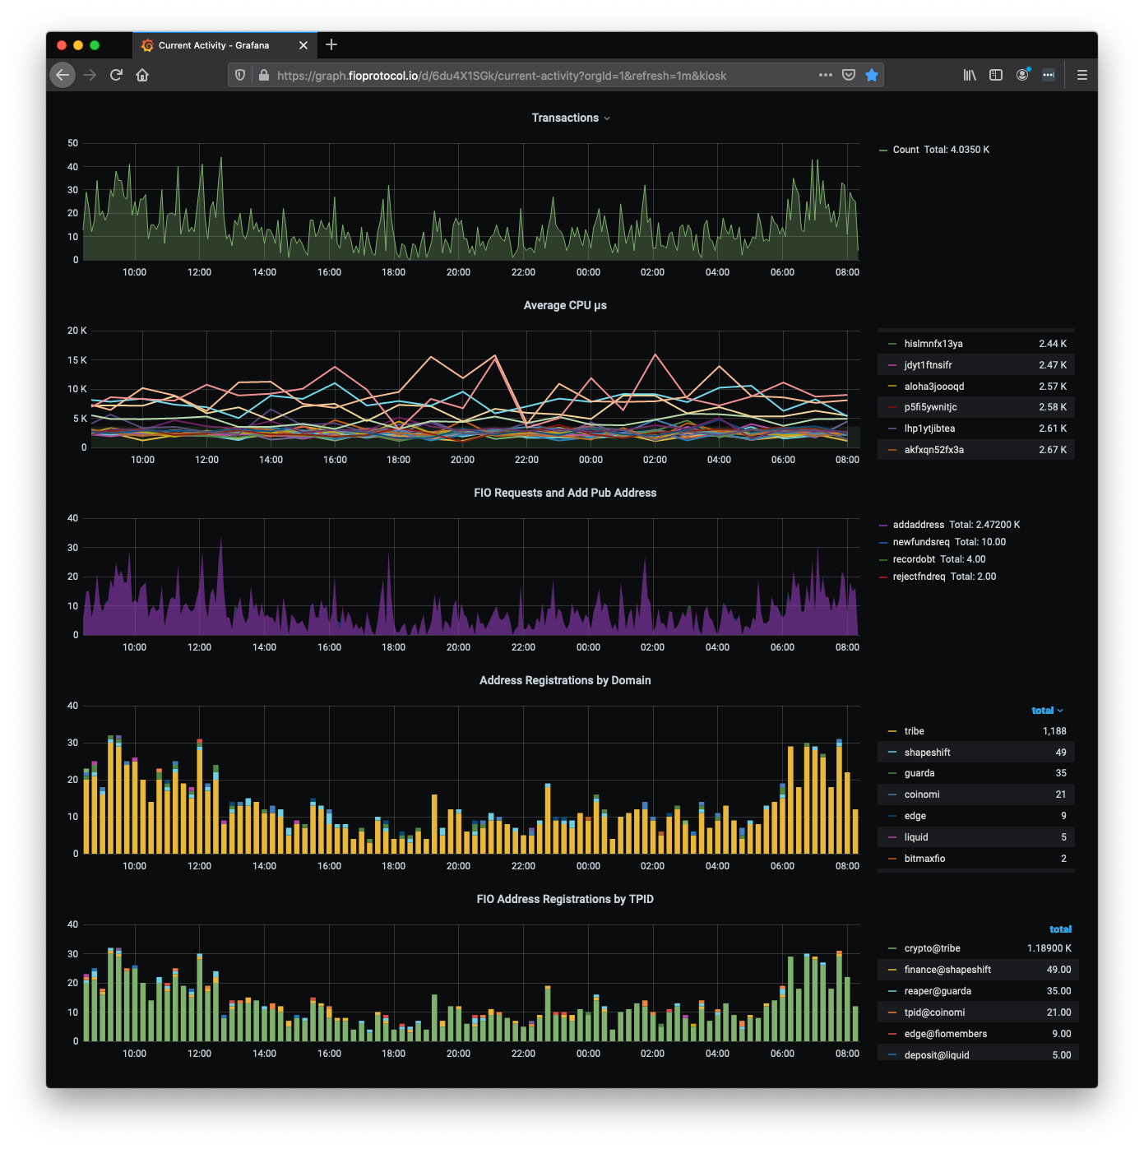Image resolution: width=1144 pixels, height=1149 pixels.
Task: Open the Firefox account icon
Action: click(1022, 75)
